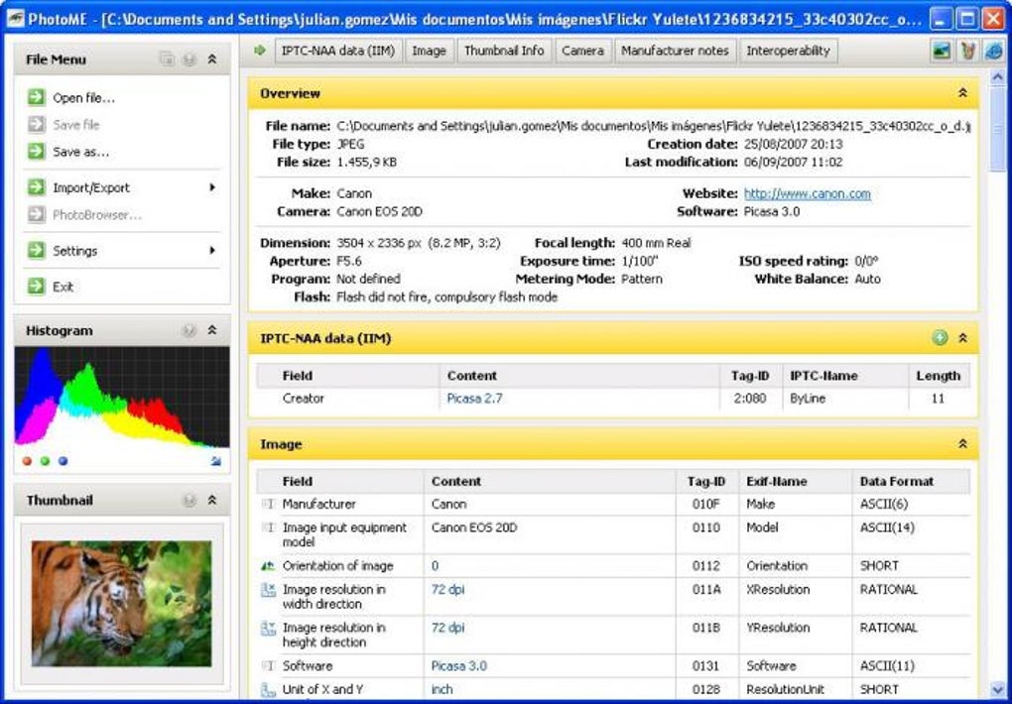The height and width of the screenshot is (704, 1012).
Task: Toggle the green channel dot in Histogram
Action: 45,461
